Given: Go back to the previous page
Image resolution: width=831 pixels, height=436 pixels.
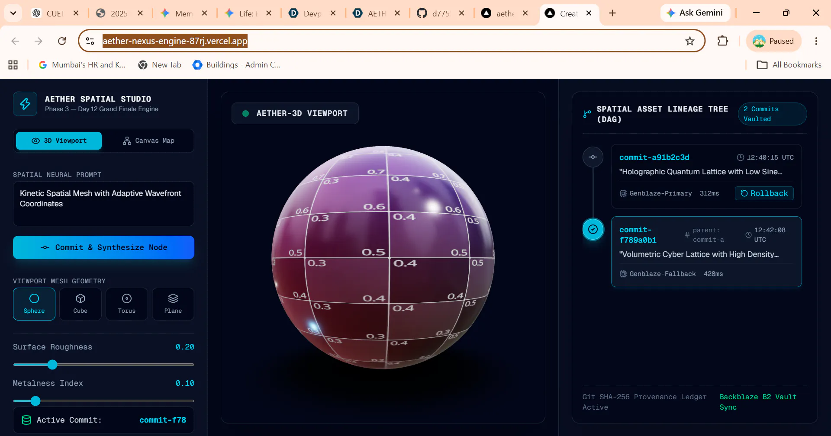Looking at the screenshot, I should click(x=15, y=41).
